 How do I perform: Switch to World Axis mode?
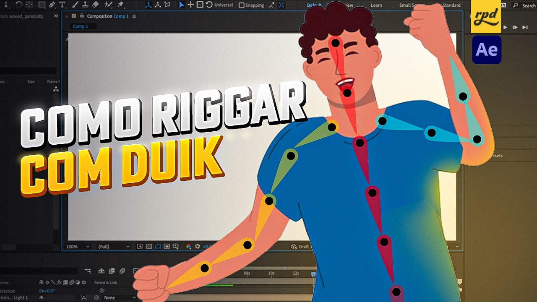[x=158, y=5]
